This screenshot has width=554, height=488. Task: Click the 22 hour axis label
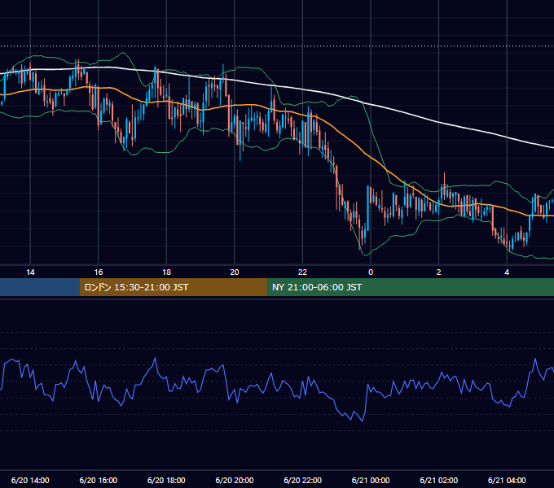[302, 272]
